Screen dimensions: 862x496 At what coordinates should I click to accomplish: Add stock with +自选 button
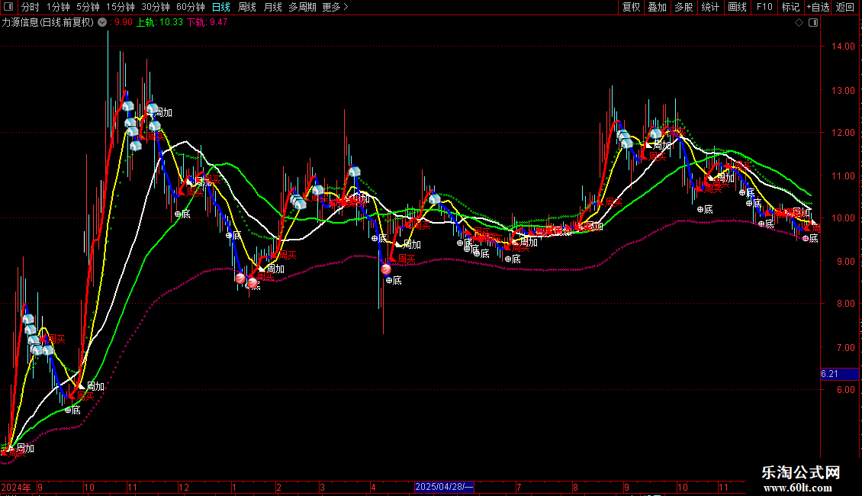coord(818,7)
